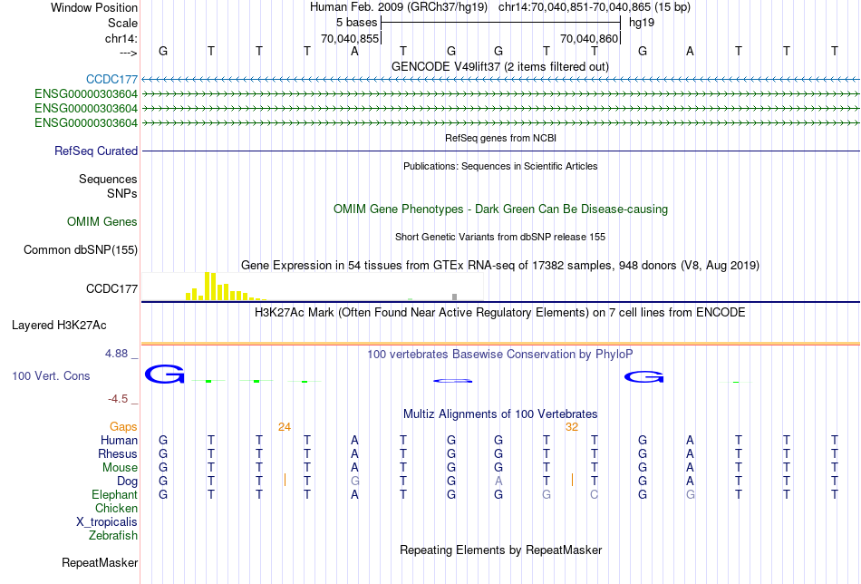
Task: Click the RefSeq Curated track line
Action: coord(500,151)
